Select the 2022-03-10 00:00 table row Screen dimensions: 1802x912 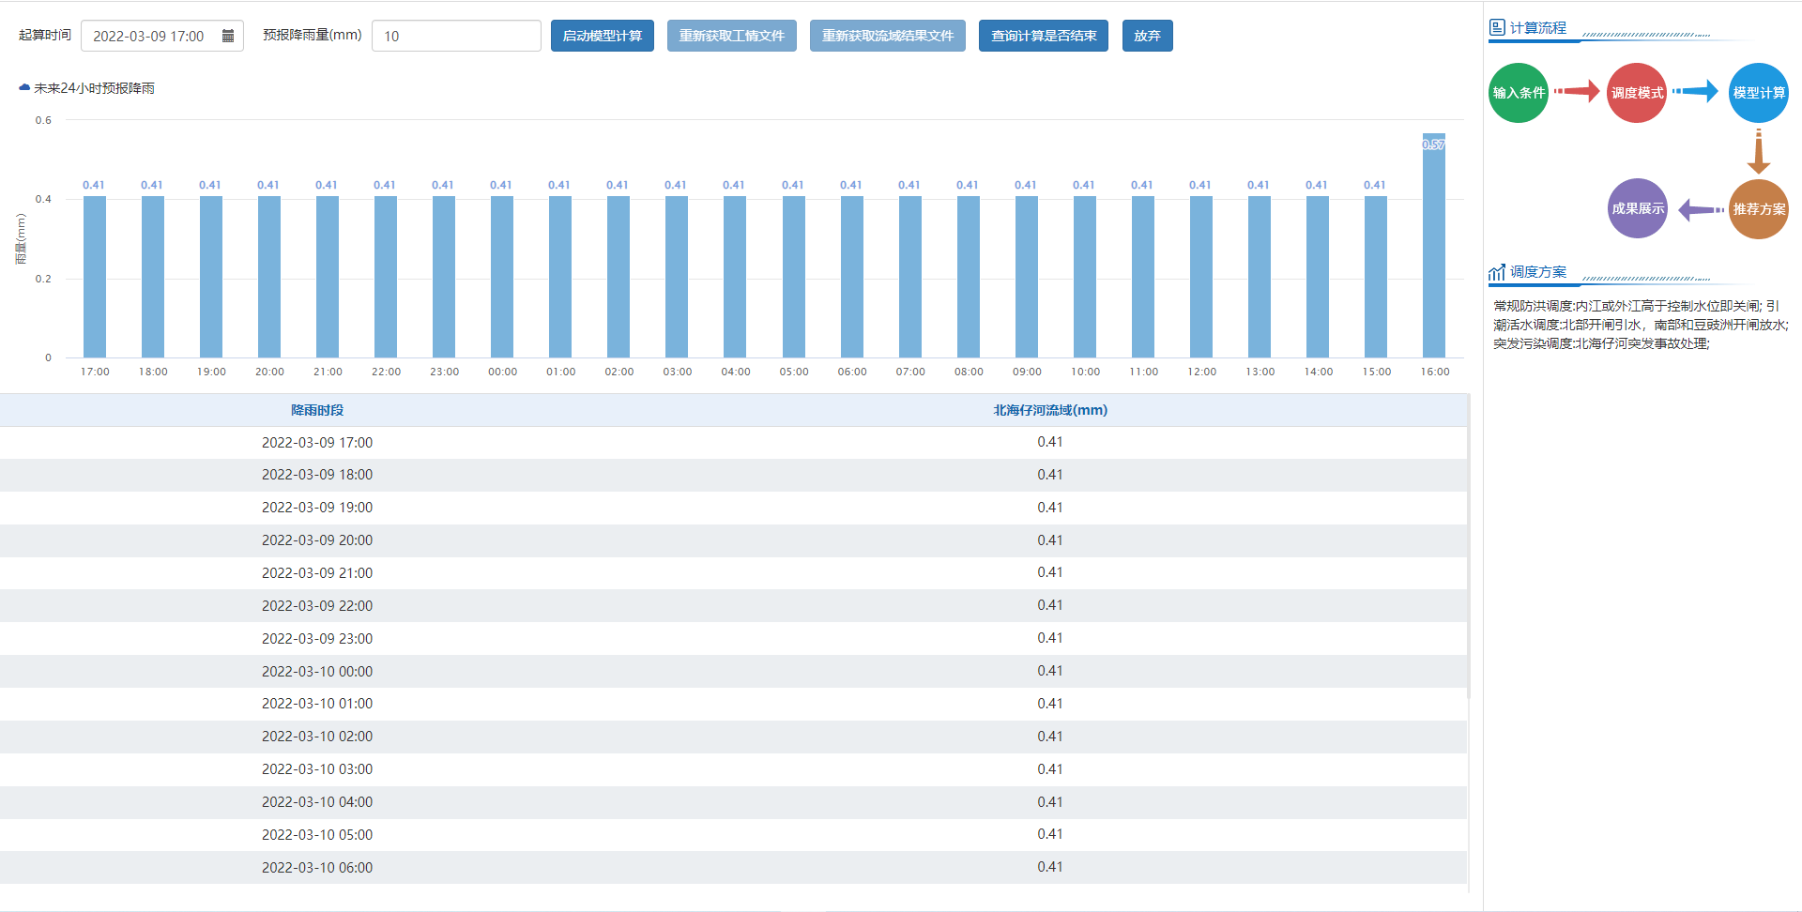pyautogui.click(x=317, y=671)
